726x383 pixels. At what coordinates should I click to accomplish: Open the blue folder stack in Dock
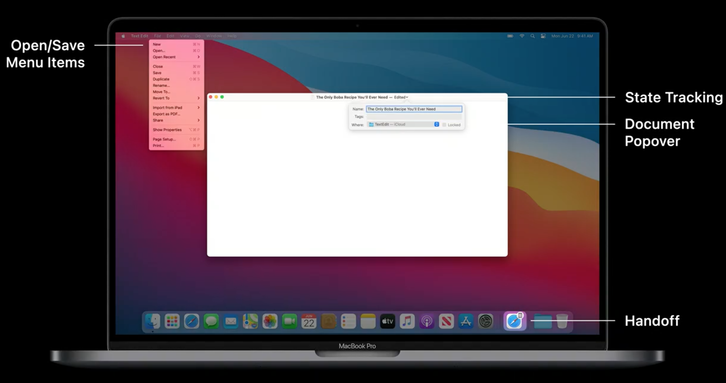[x=543, y=322]
